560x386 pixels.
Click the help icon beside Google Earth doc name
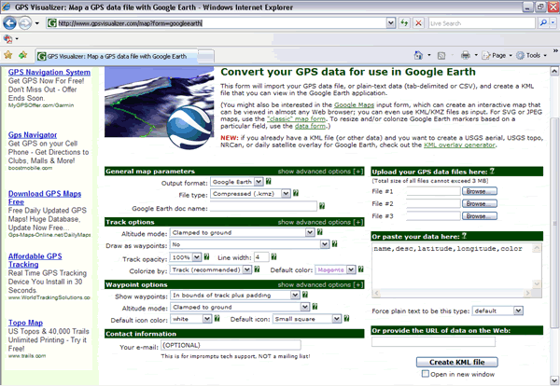point(323,206)
